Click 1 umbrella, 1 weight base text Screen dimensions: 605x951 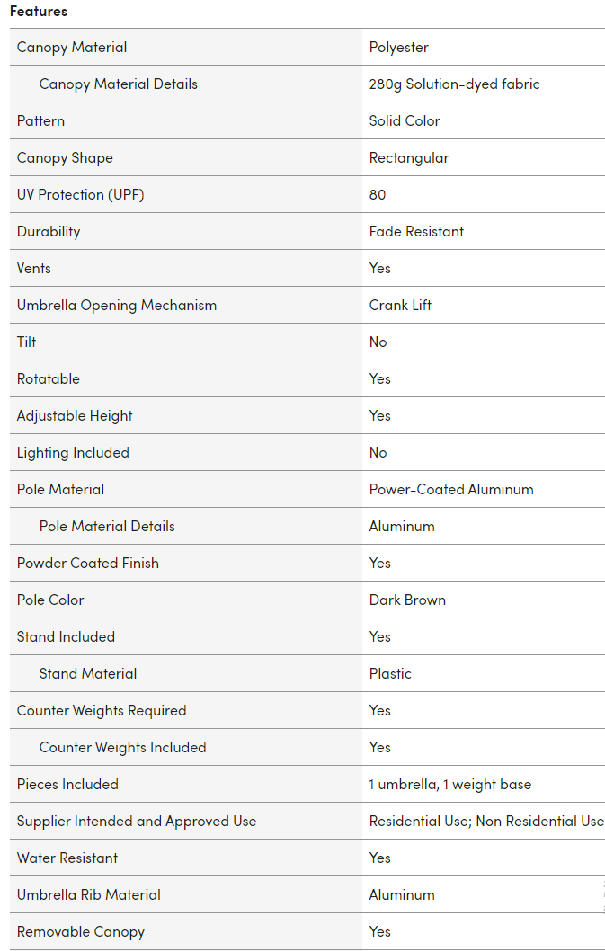(449, 784)
